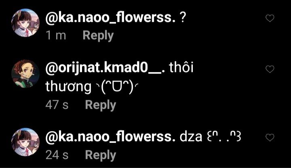Screen dimensions: 291x168
Task: Click the "47 s" timestamp
Action: pyautogui.click(x=57, y=105)
